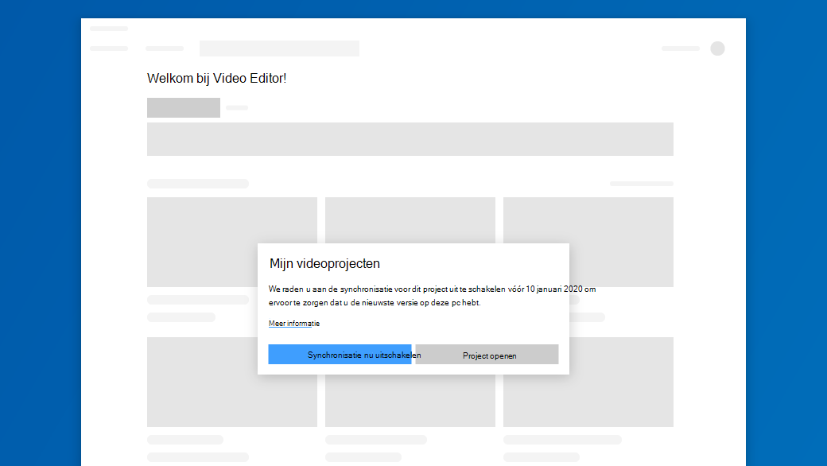Click the round profile avatar placeholder
This screenshot has height=466, width=827.
[717, 49]
